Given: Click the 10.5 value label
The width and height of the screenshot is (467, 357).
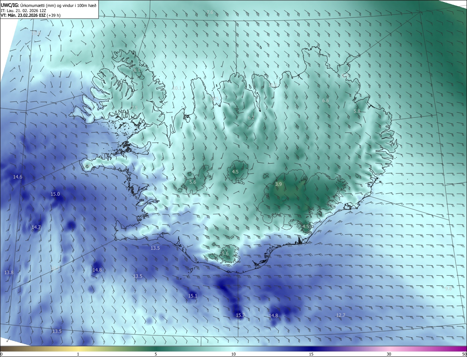Looking at the screenshot, I should point(214,99).
